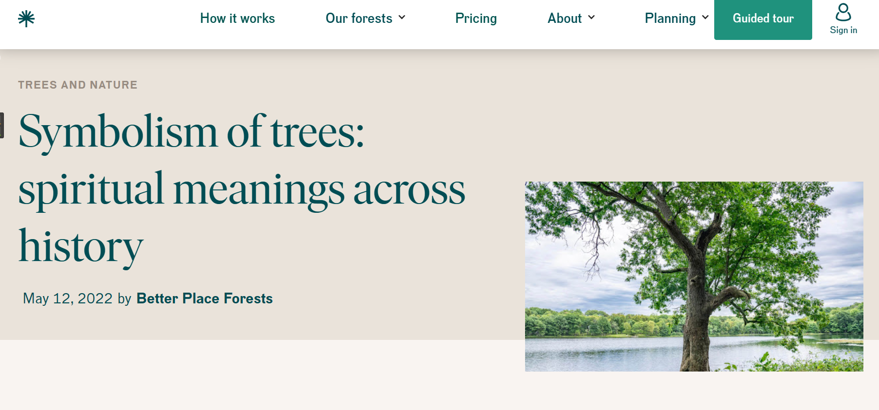The width and height of the screenshot is (879, 410).
Task: Start the Guided tour
Action: point(763,19)
